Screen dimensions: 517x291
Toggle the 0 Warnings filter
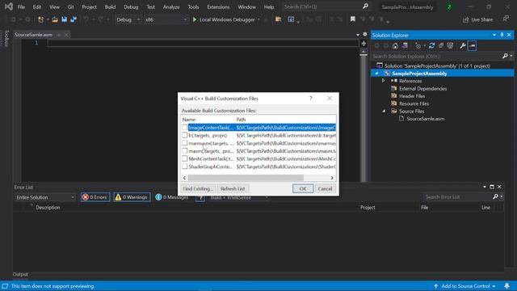132,197
